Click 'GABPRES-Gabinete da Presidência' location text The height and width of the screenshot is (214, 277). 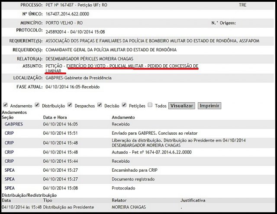[x=78, y=78]
